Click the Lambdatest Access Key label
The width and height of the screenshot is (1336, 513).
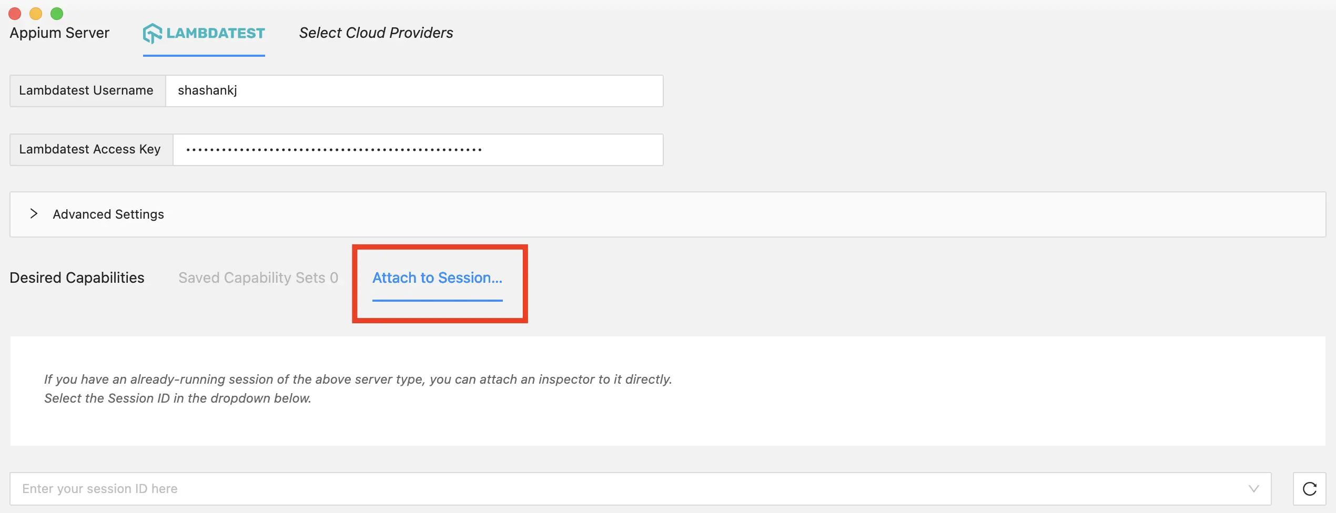(90, 149)
